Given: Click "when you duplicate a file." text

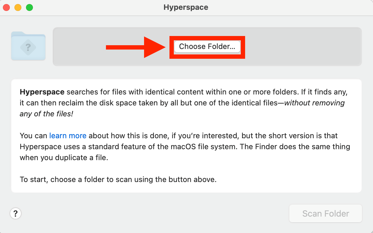Looking at the screenshot, I should point(64,158).
